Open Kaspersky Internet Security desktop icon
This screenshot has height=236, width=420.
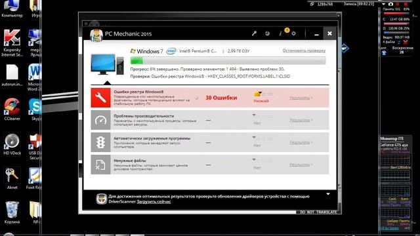(x=12, y=43)
